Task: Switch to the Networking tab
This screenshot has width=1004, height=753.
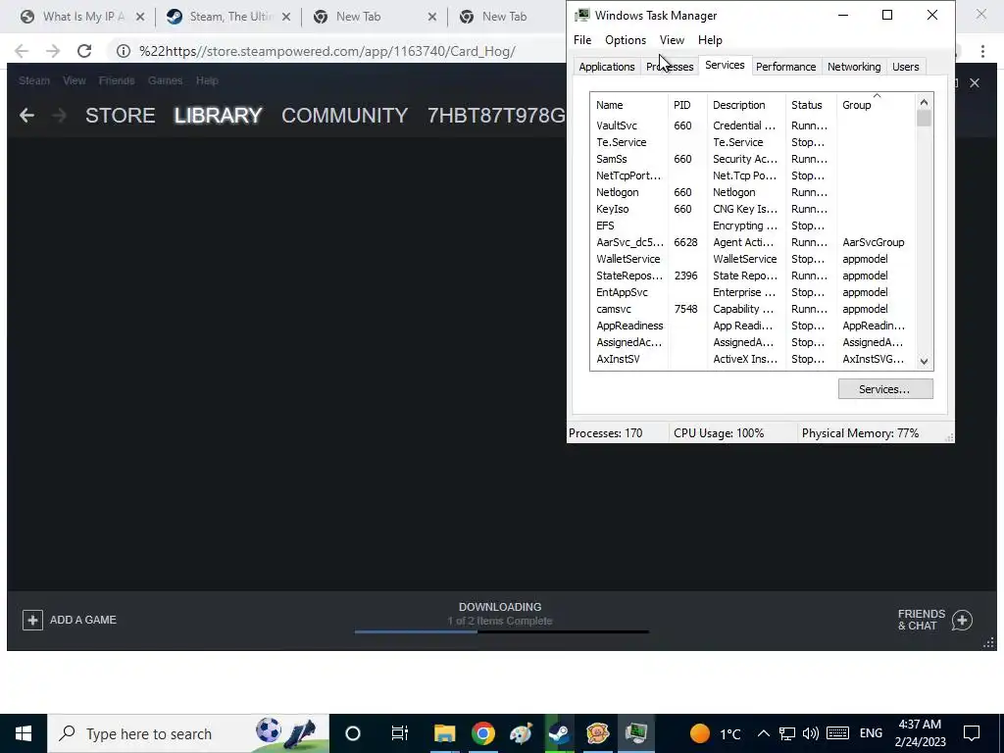Action: [854, 67]
